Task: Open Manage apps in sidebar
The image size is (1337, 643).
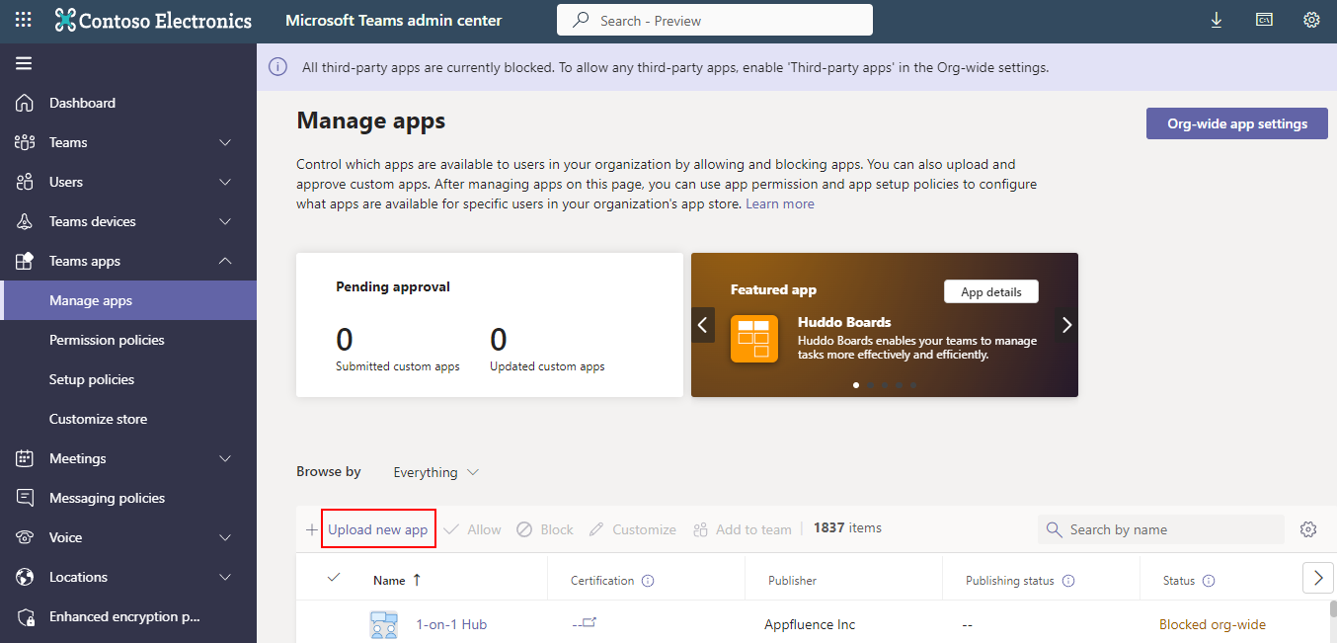Action: click(x=128, y=300)
